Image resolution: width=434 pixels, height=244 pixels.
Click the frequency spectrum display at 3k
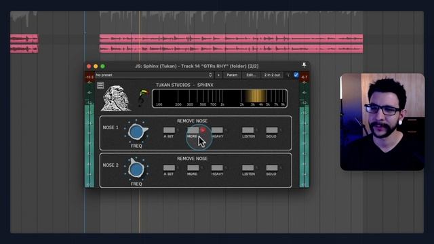tap(253, 98)
